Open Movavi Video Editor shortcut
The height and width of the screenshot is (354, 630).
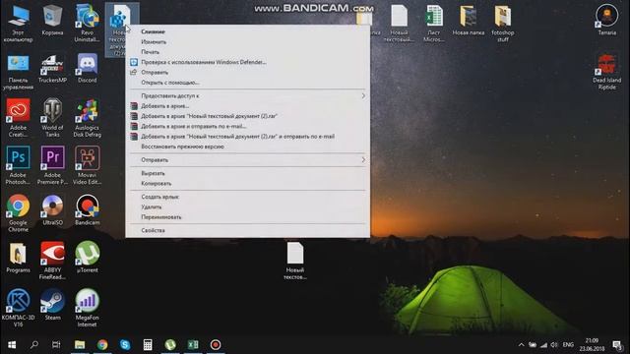[x=88, y=165]
